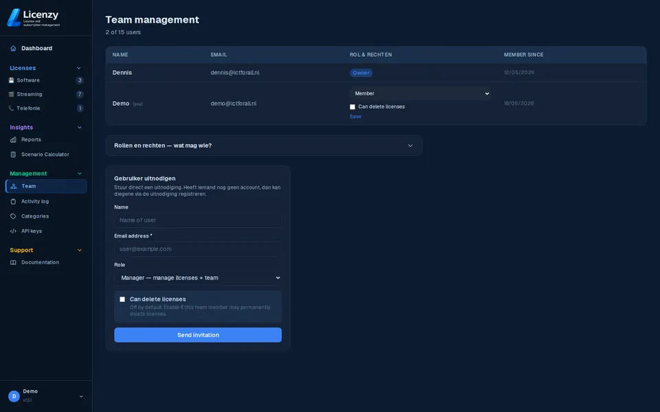The image size is (660, 412).
Task: Click the name Demo in table
Action: [x=121, y=104]
